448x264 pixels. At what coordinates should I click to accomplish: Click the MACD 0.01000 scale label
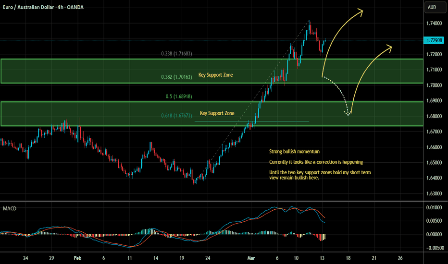[x=434, y=207]
